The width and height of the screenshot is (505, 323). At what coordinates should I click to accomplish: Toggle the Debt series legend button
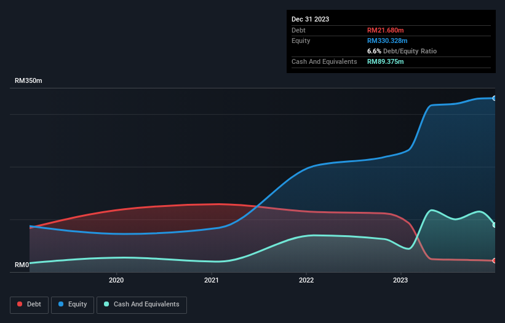pyautogui.click(x=30, y=305)
